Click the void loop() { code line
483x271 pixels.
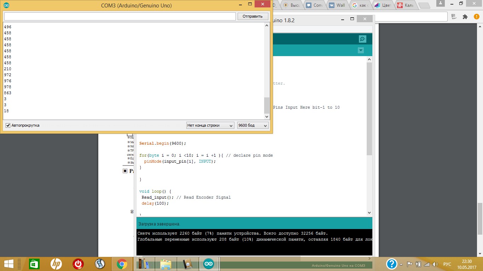[155, 191]
